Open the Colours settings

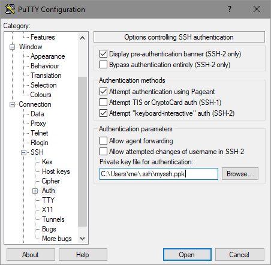click(x=41, y=95)
